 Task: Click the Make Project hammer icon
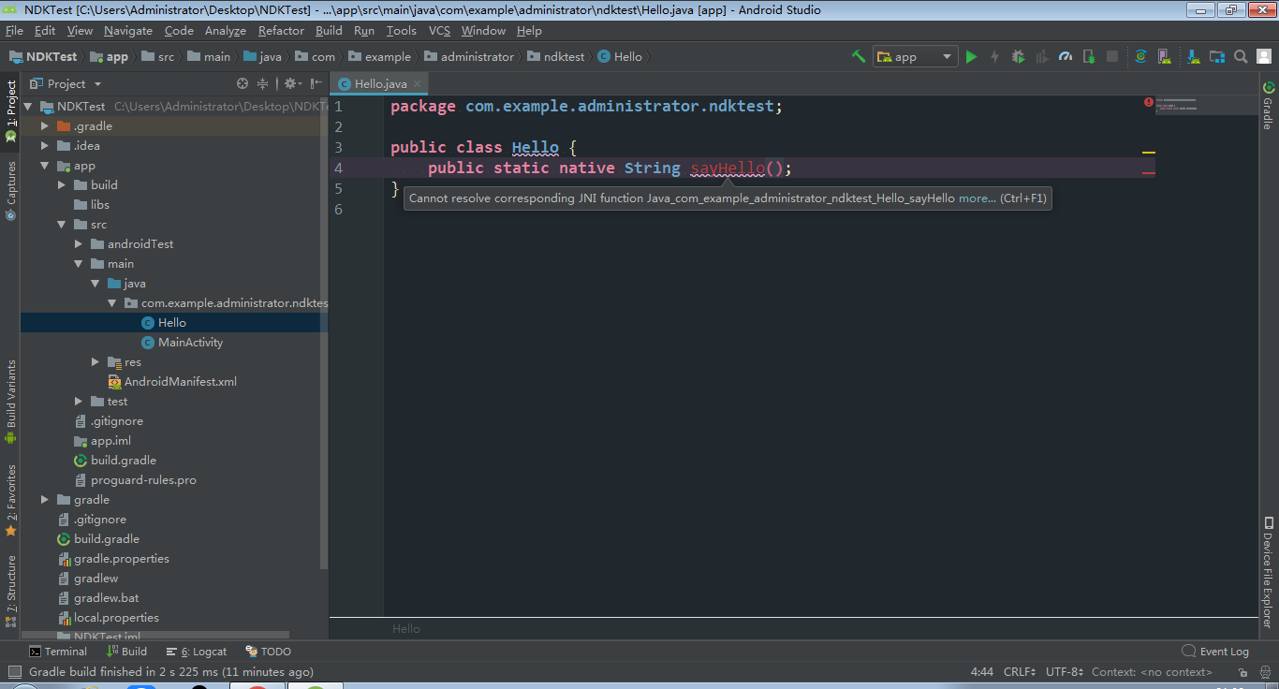click(858, 56)
